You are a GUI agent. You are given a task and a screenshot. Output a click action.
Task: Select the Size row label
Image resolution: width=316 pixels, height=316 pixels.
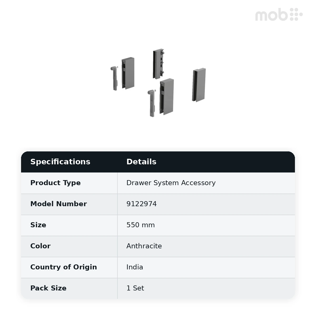coord(38,225)
